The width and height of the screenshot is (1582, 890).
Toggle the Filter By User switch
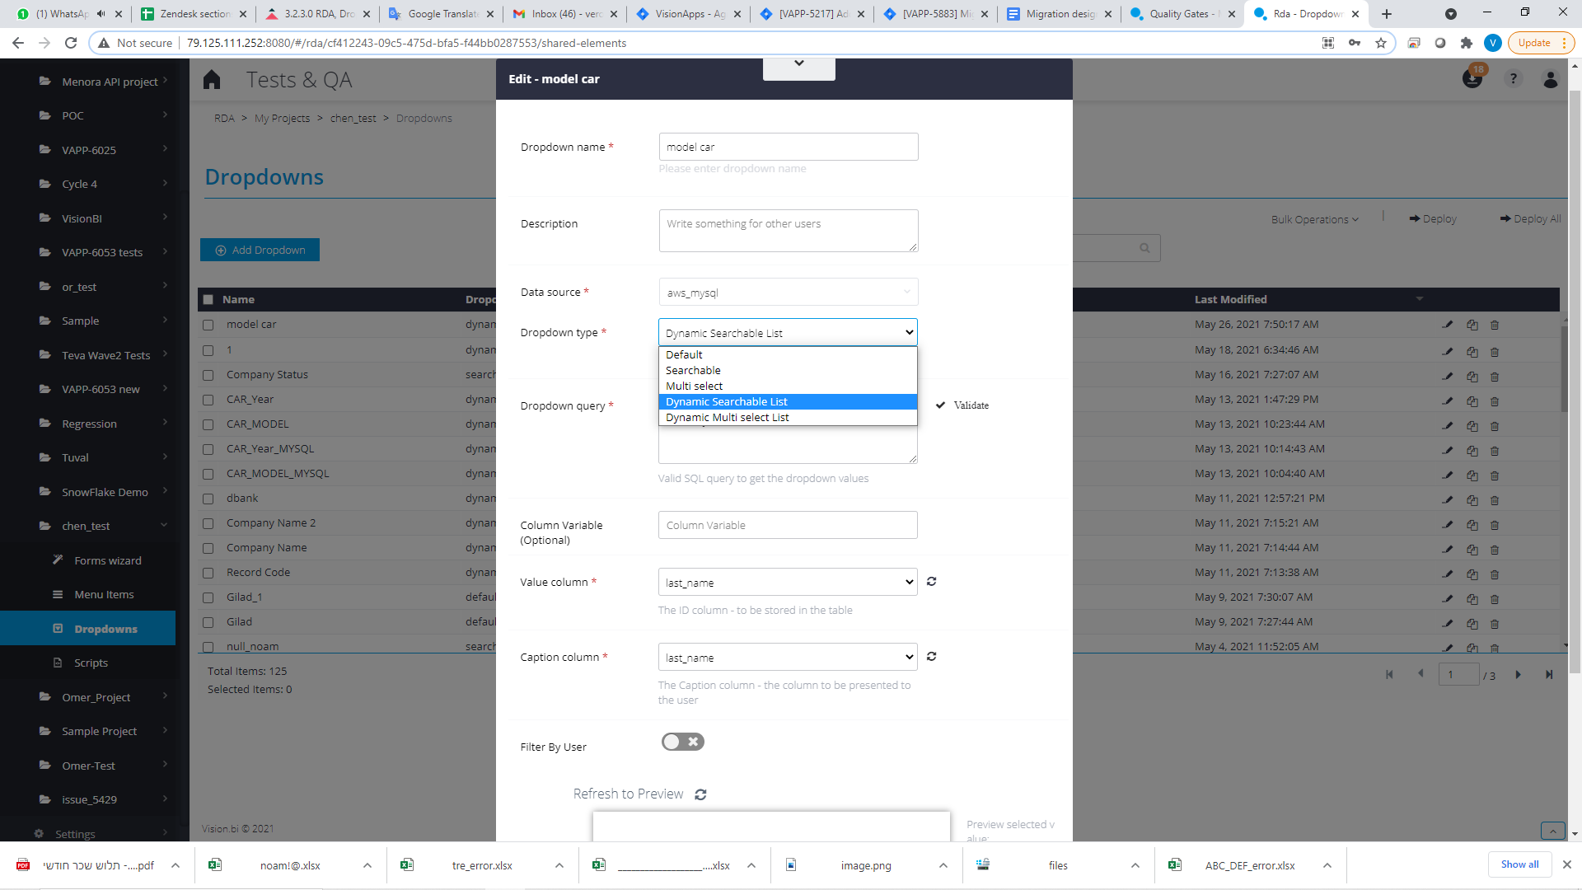(x=682, y=742)
